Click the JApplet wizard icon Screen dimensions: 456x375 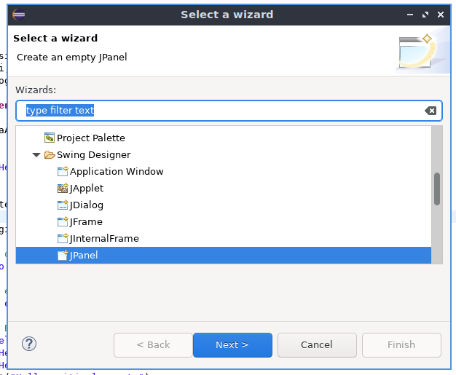(63, 189)
